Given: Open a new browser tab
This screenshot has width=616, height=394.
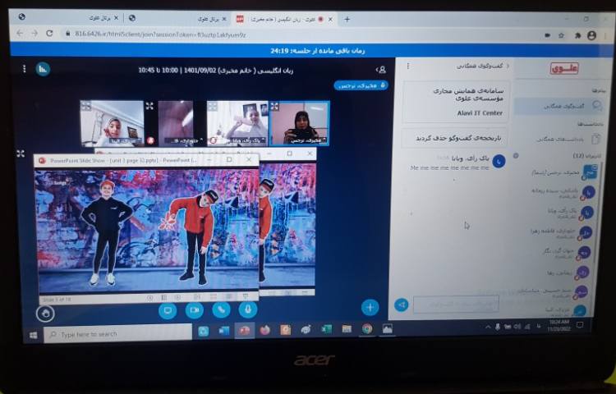Looking at the screenshot, I should click(x=347, y=19).
